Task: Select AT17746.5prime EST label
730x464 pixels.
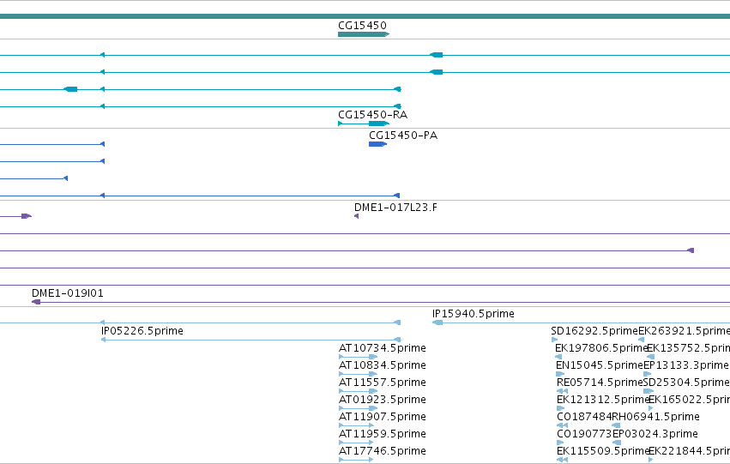Action: pos(383,451)
